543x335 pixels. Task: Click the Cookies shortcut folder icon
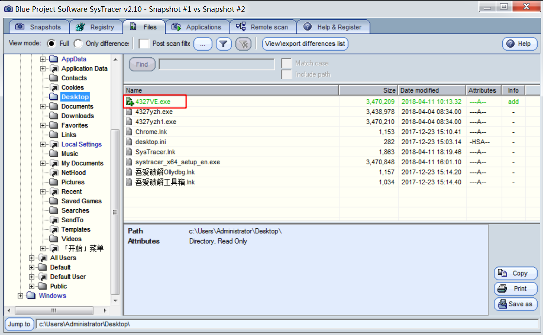coord(54,87)
